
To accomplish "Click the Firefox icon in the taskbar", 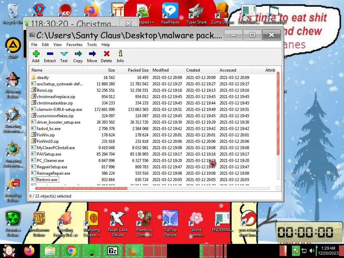I will 29,251.
